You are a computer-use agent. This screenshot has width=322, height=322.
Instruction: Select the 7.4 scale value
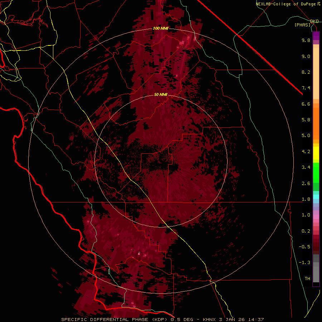pos(306,88)
